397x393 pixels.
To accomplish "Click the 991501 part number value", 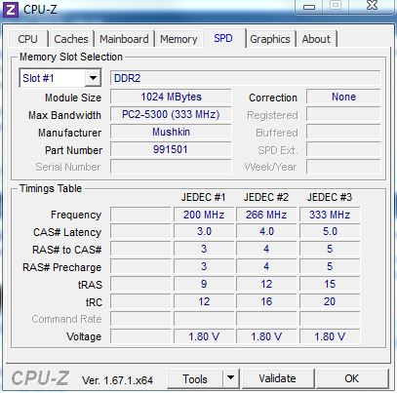I will [171, 149].
